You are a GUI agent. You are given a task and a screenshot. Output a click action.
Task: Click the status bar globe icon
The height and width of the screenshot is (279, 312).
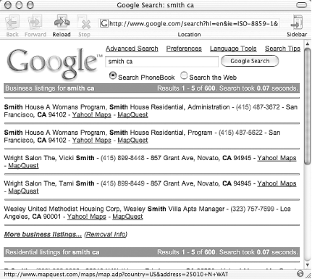[x=300, y=274]
